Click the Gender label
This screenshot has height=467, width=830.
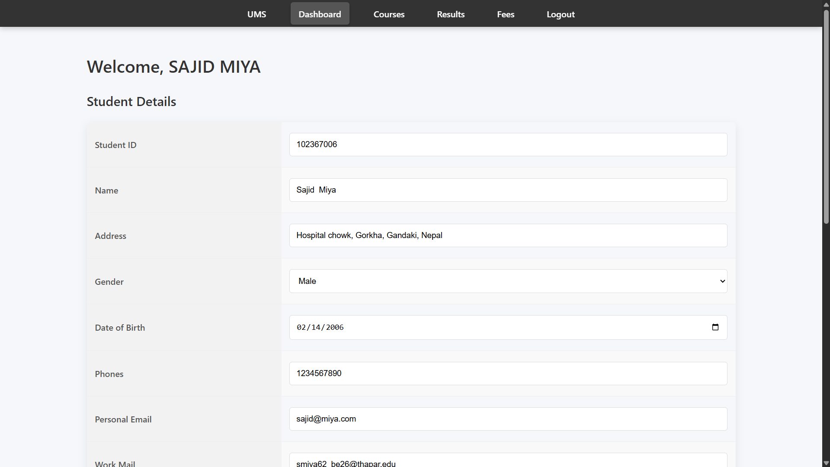coord(109,282)
